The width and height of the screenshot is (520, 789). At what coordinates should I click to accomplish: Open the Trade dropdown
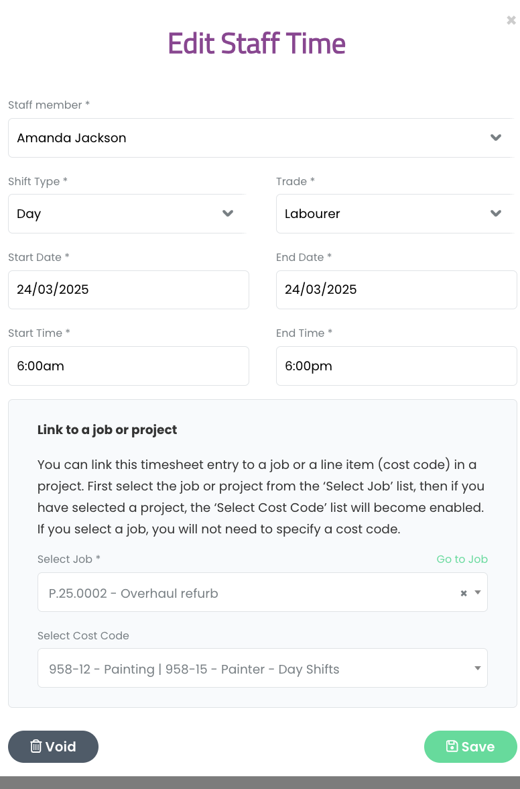(x=496, y=214)
